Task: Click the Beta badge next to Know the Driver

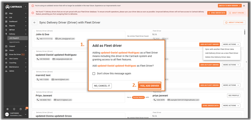Action: tap(23, 54)
